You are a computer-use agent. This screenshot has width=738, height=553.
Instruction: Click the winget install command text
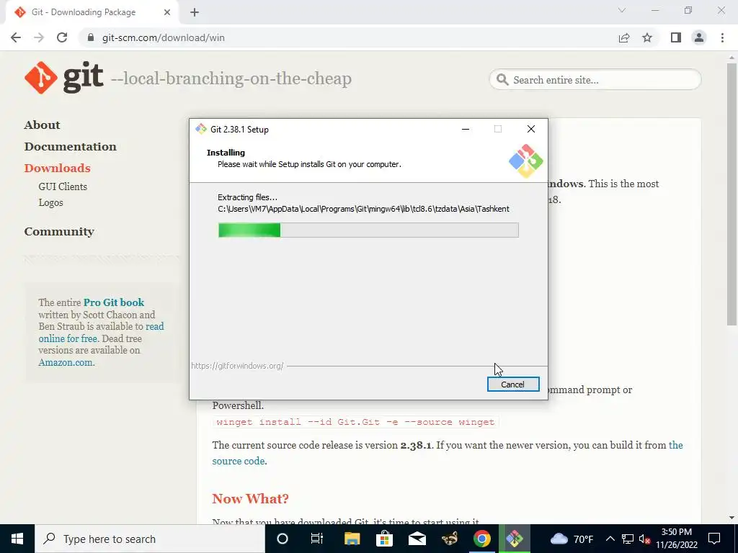[x=355, y=422]
